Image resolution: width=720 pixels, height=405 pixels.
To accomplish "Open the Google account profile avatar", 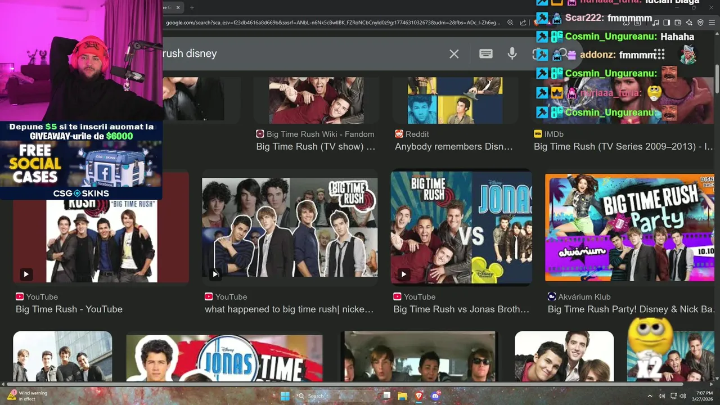I will (687, 54).
